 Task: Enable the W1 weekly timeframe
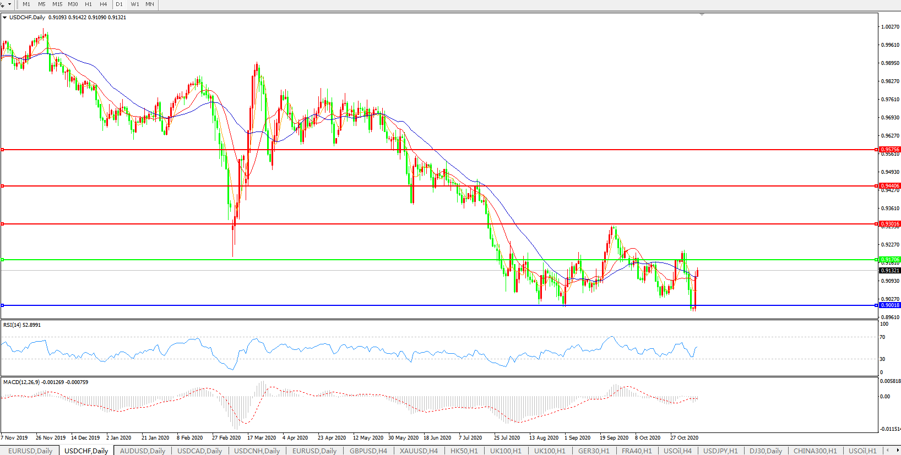(x=135, y=4)
